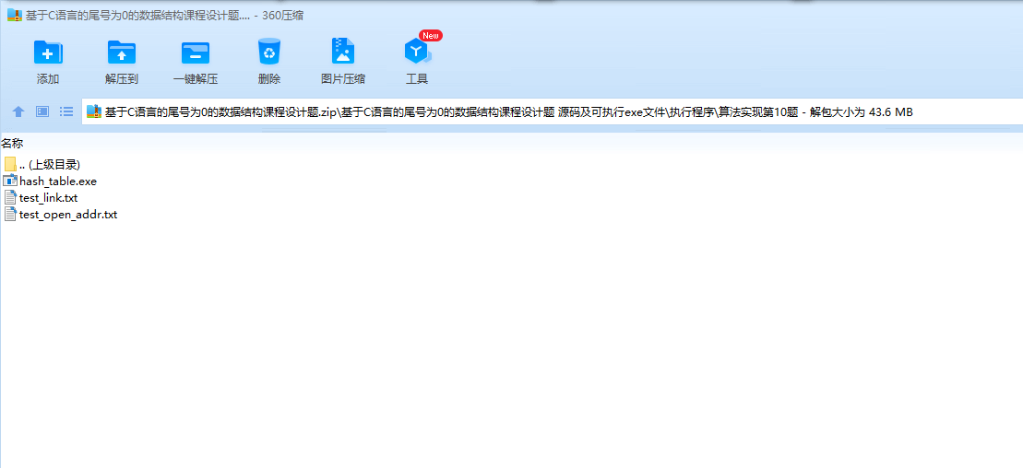Open the 工具 (Tools) icon
Image resolution: width=1023 pixels, height=468 pixels.
pyautogui.click(x=417, y=52)
